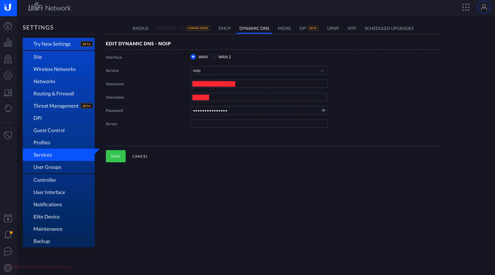Open Wireless Networks settings

[x=59, y=69]
